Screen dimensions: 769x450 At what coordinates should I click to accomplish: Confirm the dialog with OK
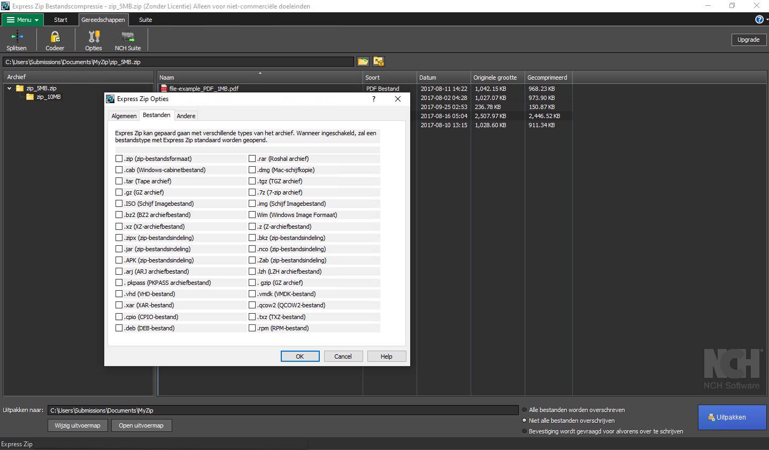click(x=300, y=356)
